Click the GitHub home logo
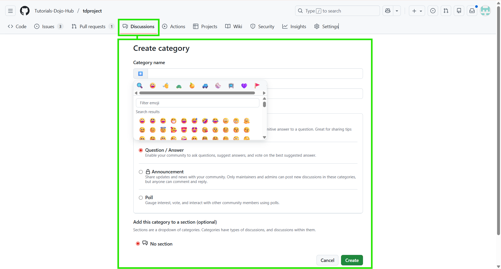501x269 pixels. [25, 11]
